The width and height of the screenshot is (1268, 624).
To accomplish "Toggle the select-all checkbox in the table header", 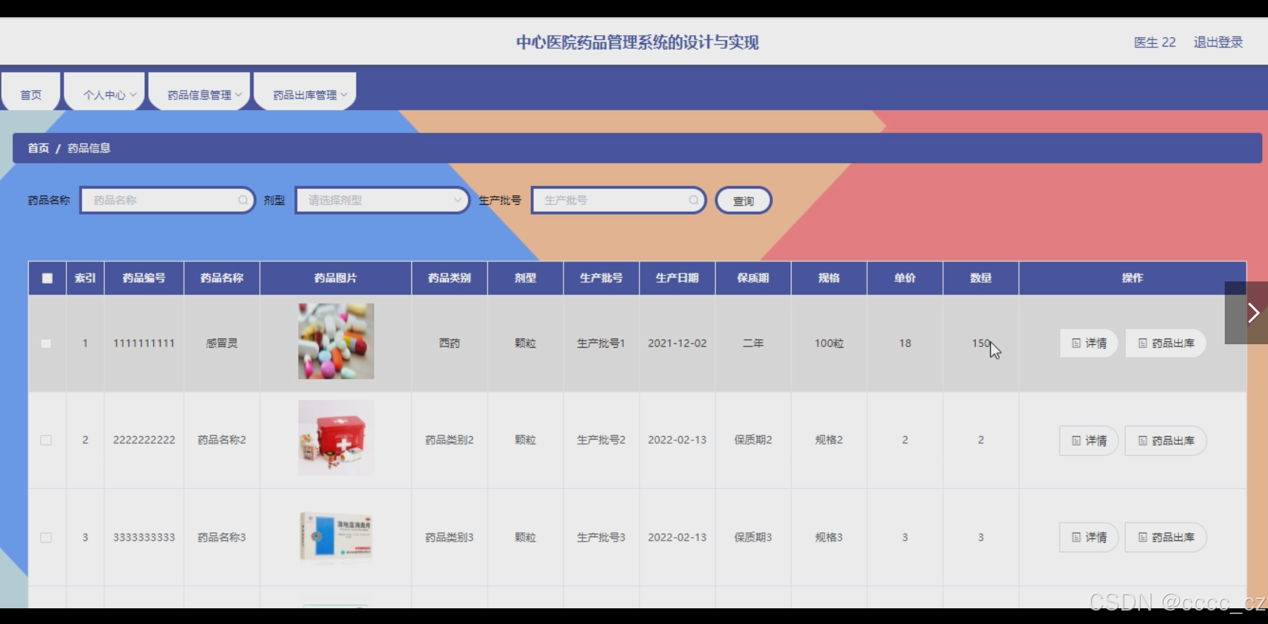I will pyautogui.click(x=47, y=278).
